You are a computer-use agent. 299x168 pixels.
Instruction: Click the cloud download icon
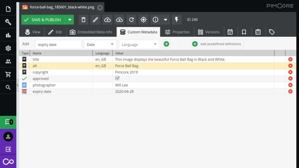click(119, 19)
